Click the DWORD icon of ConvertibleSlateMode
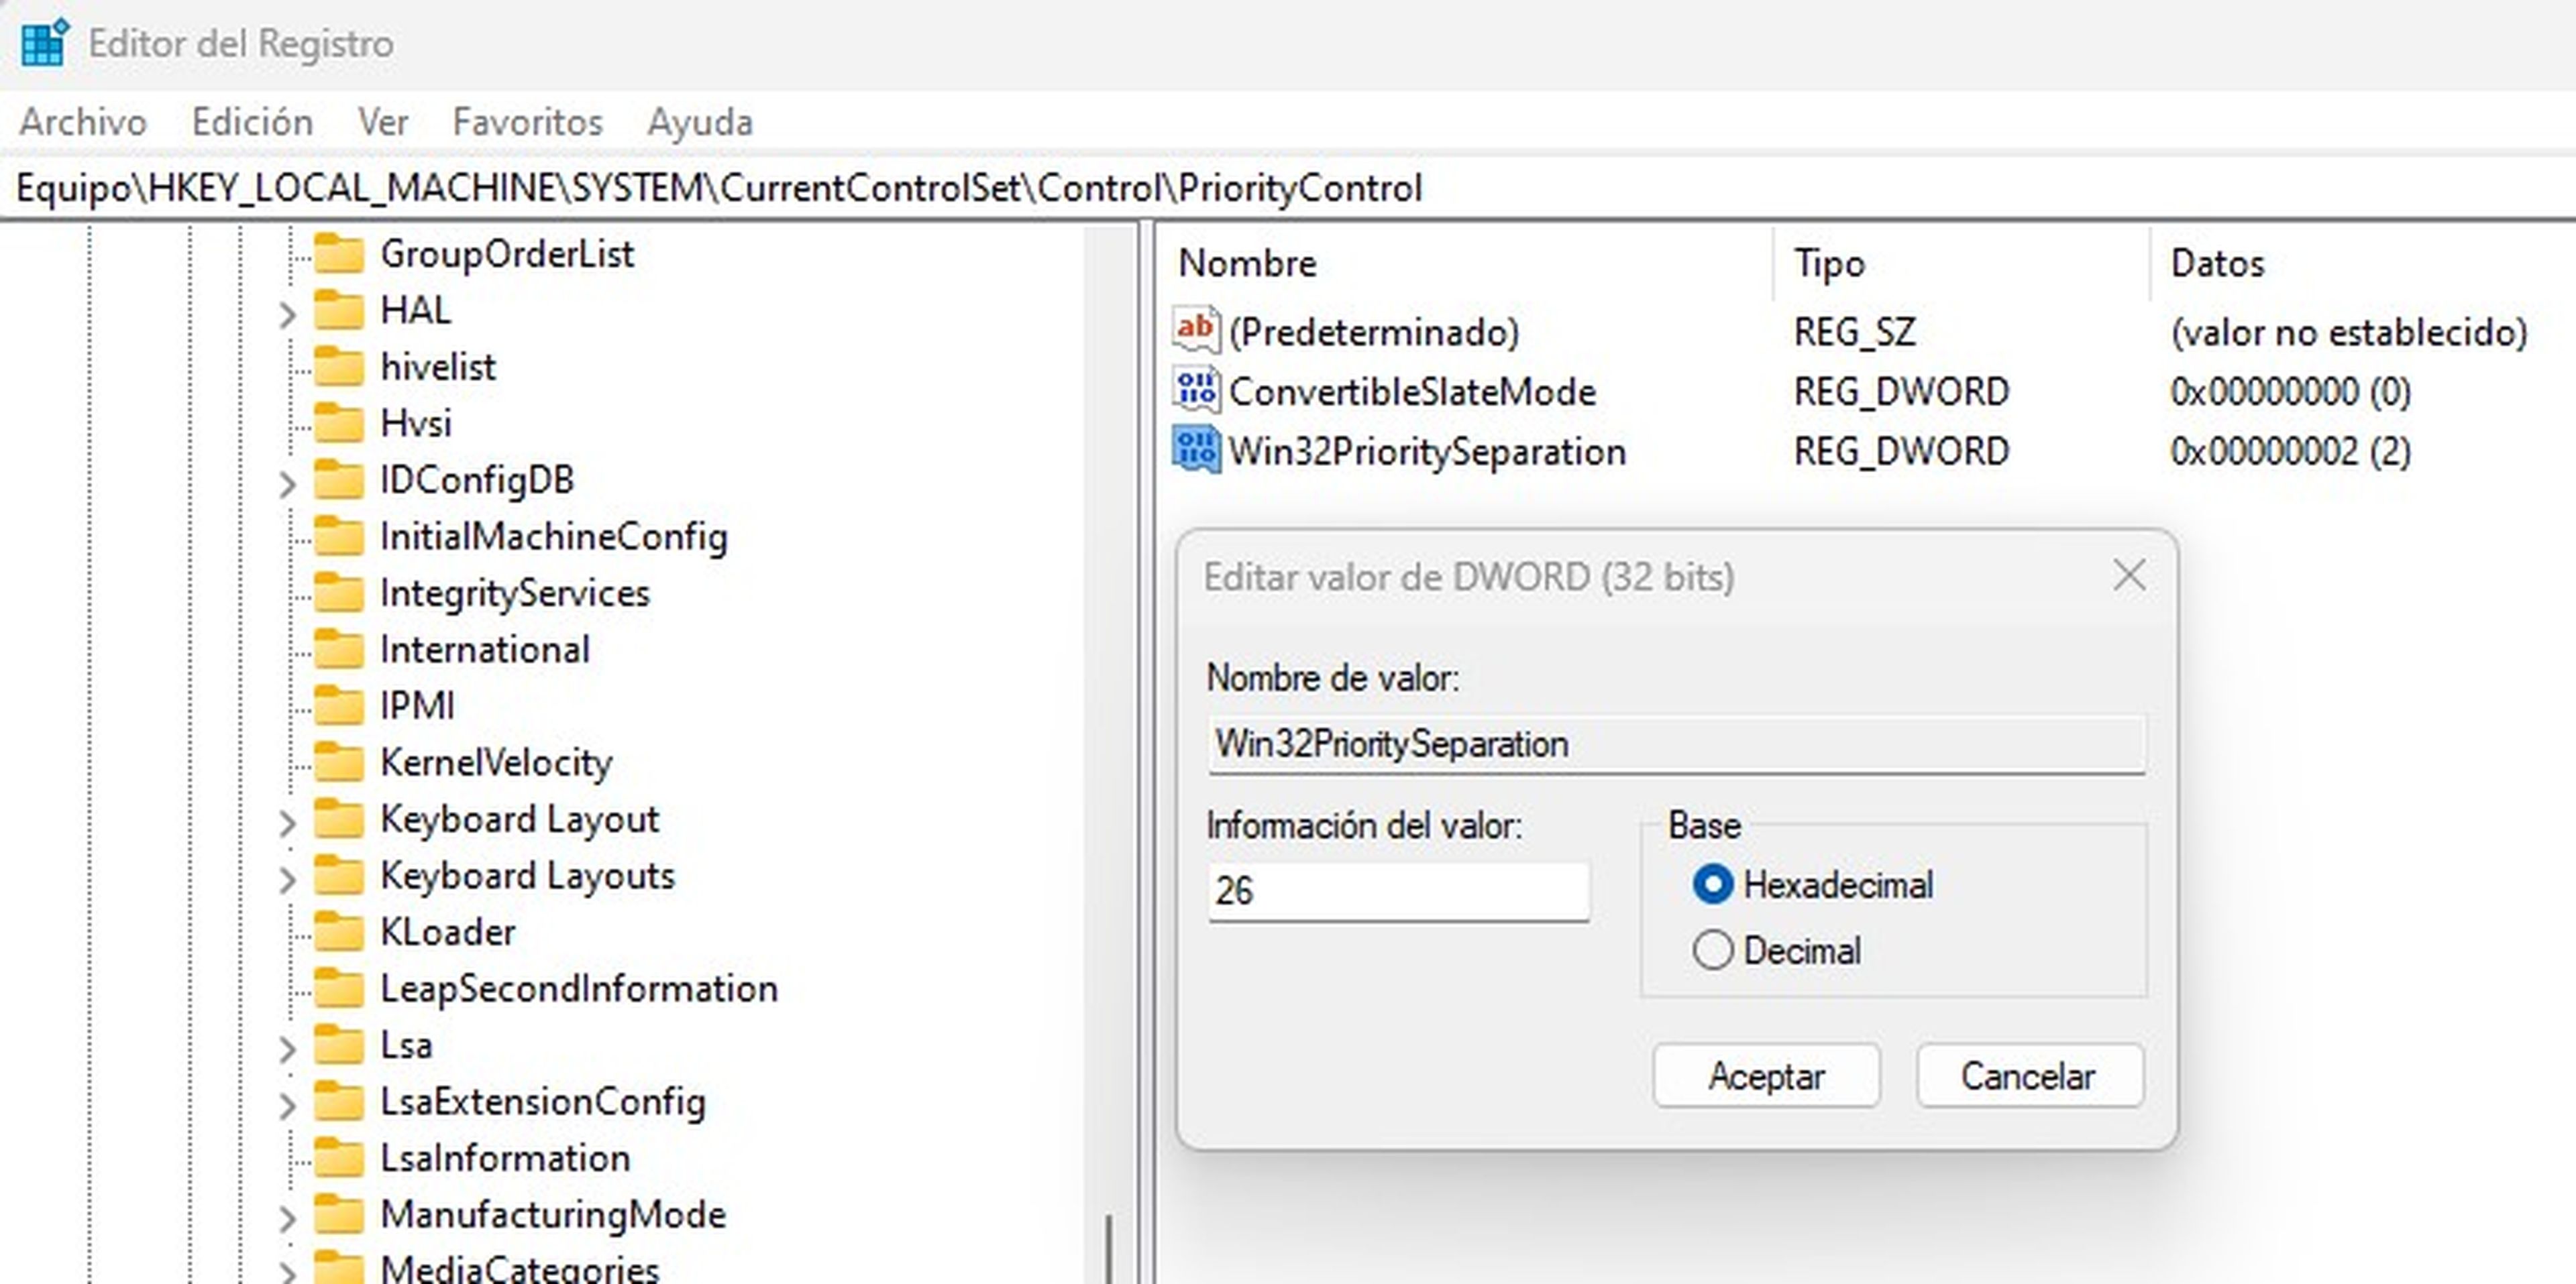2576x1284 pixels. coord(1196,391)
